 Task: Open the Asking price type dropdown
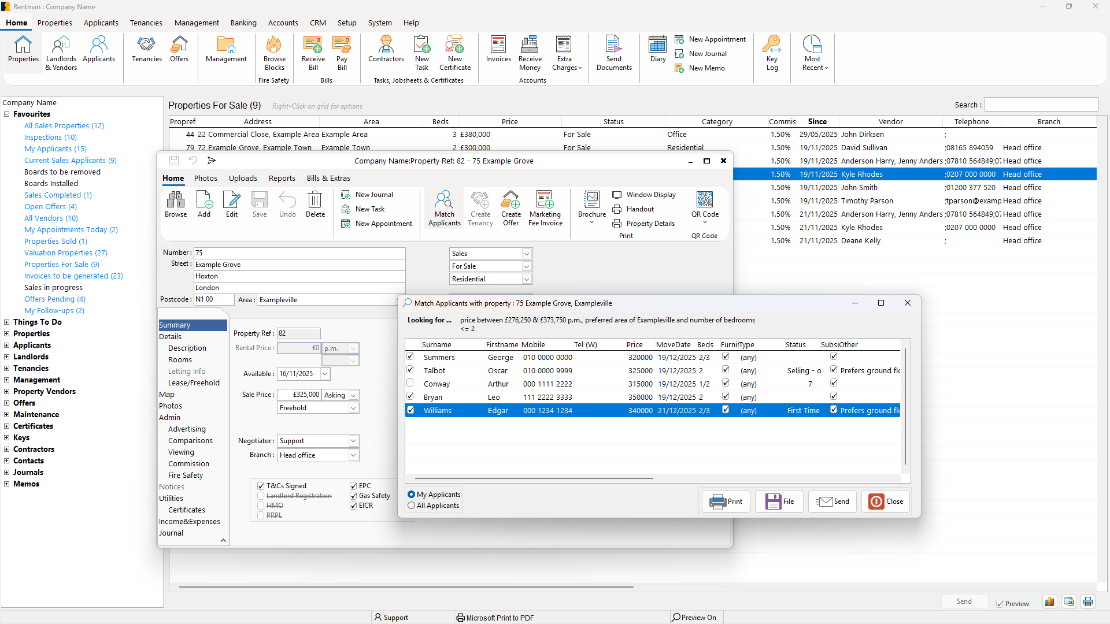pos(352,395)
